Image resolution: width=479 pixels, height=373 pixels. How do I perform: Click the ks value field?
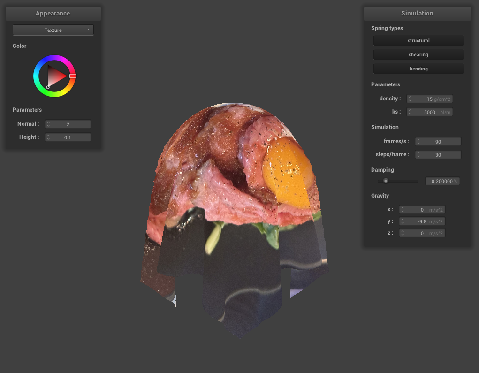pos(430,112)
